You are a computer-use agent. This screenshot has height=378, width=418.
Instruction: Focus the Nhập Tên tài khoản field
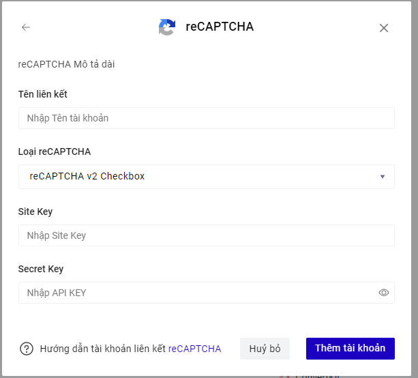tap(206, 118)
